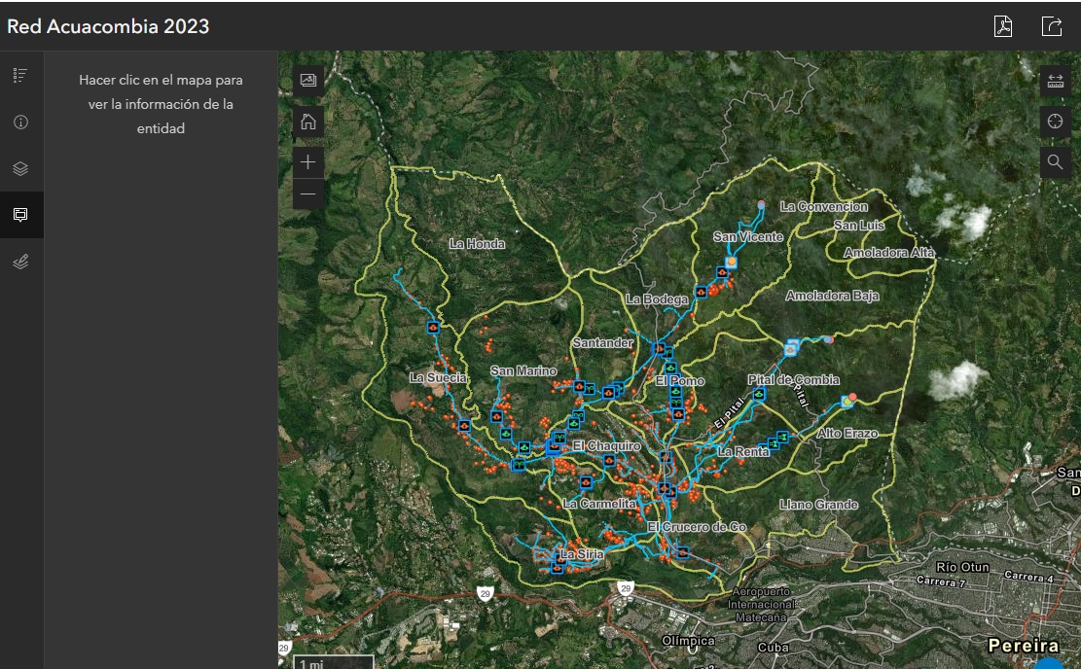Click the Pereira city label
This screenshot has height=669, width=1081.
point(1023,646)
